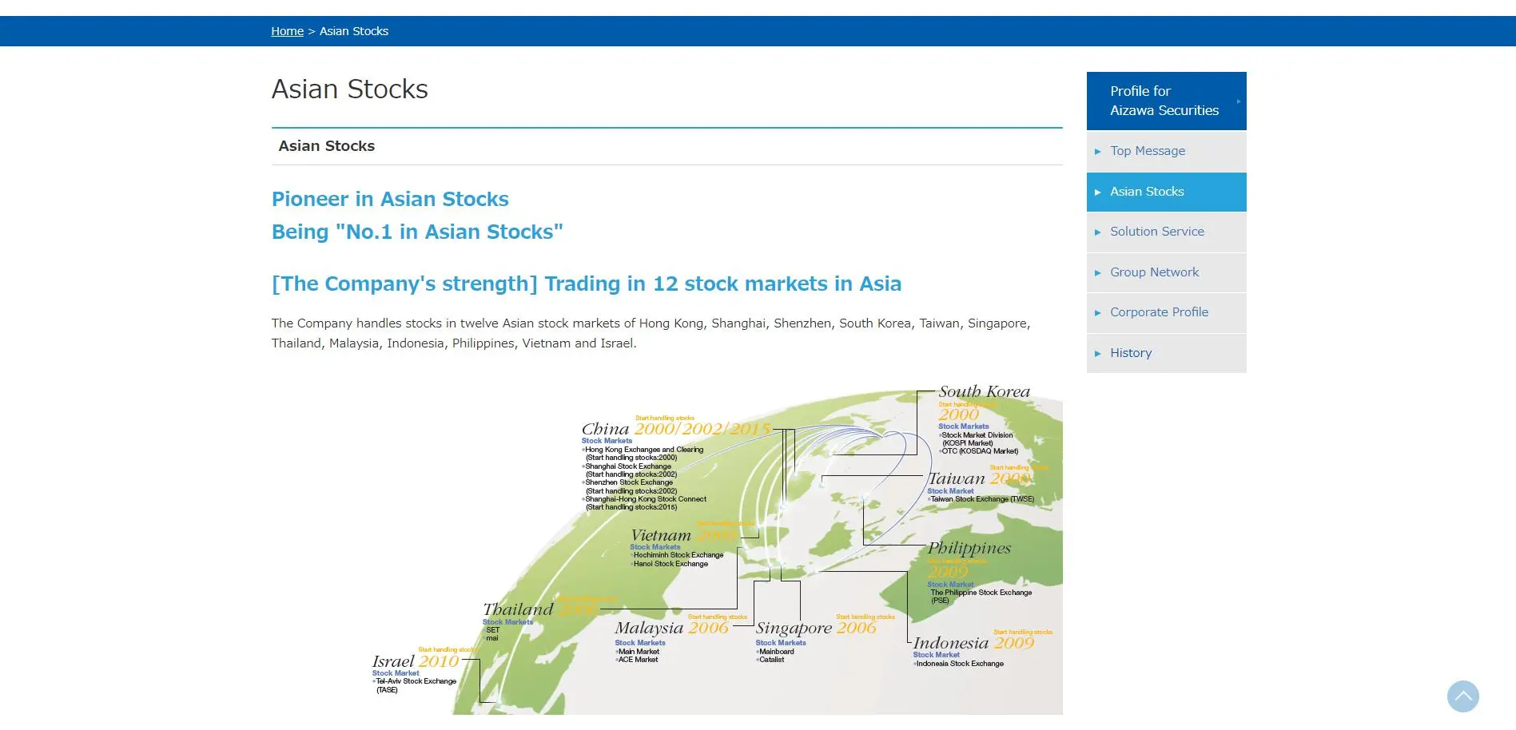Click 'Hochiminh Stock Exchange' text
This screenshot has width=1516, height=730.
678,555
